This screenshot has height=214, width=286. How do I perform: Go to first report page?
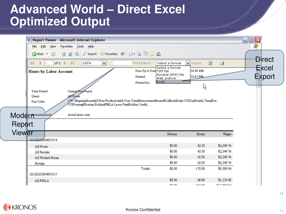pyautogui.click(x=32, y=63)
